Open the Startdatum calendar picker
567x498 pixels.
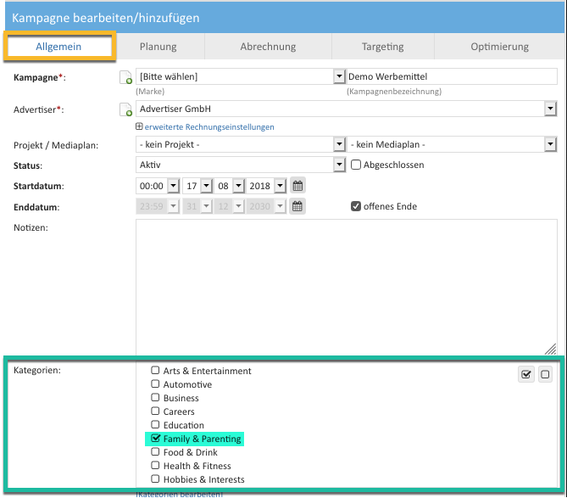click(x=297, y=185)
